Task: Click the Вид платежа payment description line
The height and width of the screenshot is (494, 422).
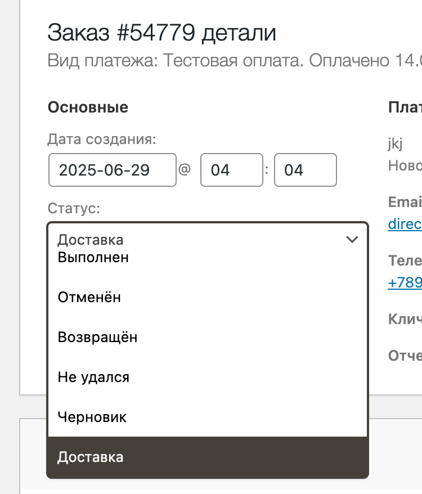Action: pos(235,60)
